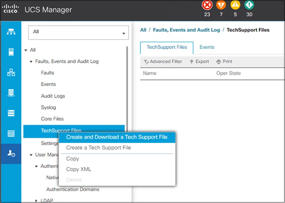
Task: Select Authentication Domains in the tree
Action: click(73, 190)
